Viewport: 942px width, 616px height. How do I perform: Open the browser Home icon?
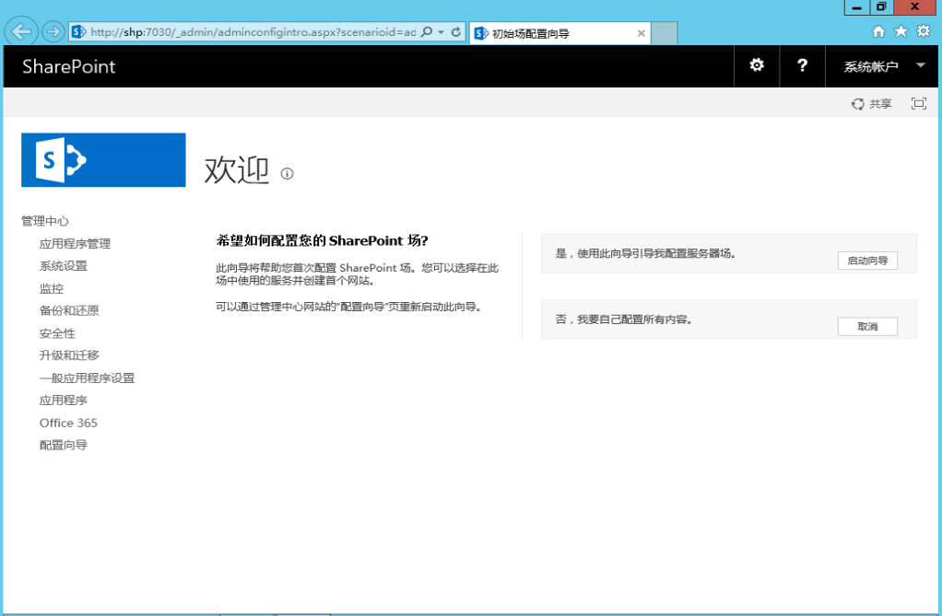tap(878, 31)
